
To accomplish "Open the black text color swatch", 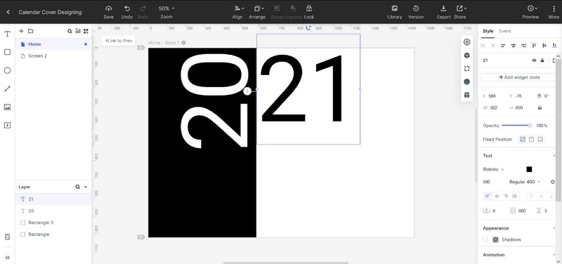I will [529, 169].
